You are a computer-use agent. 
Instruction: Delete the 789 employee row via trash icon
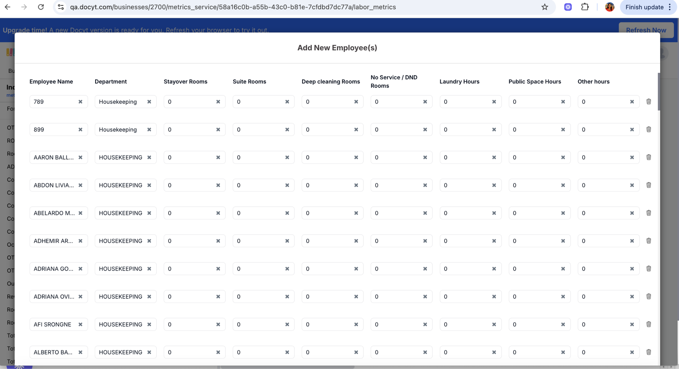648,101
